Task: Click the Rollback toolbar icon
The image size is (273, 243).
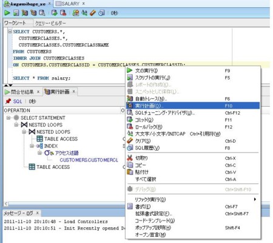Action: coord(63,13)
